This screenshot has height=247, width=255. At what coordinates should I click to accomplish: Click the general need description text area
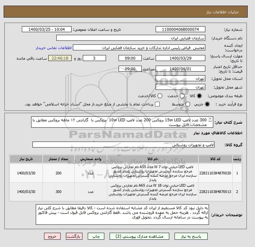[122, 122]
